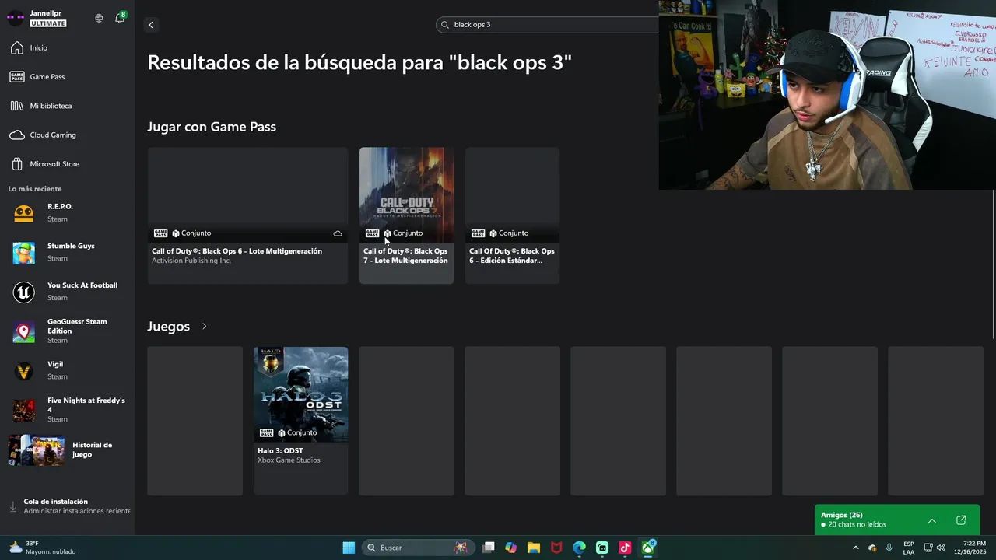996x560 pixels.
Task: Click the Xbox Game Studios text
Action: [x=289, y=460]
